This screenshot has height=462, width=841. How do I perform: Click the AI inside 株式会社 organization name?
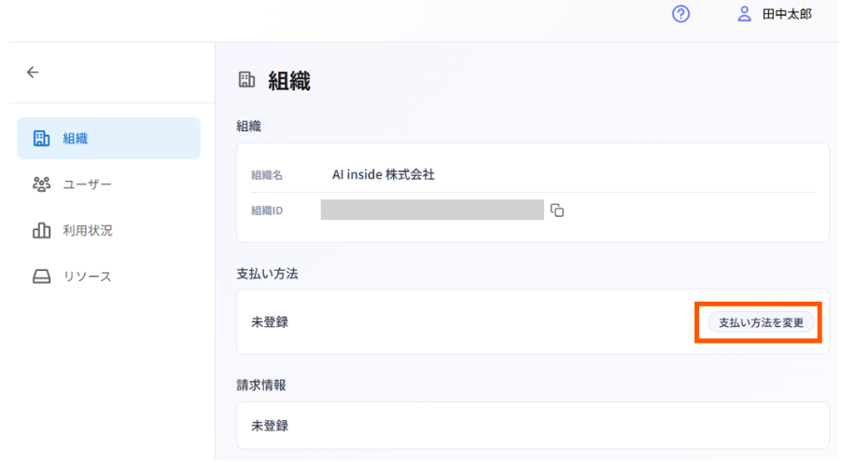pyautogui.click(x=384, y=174)
